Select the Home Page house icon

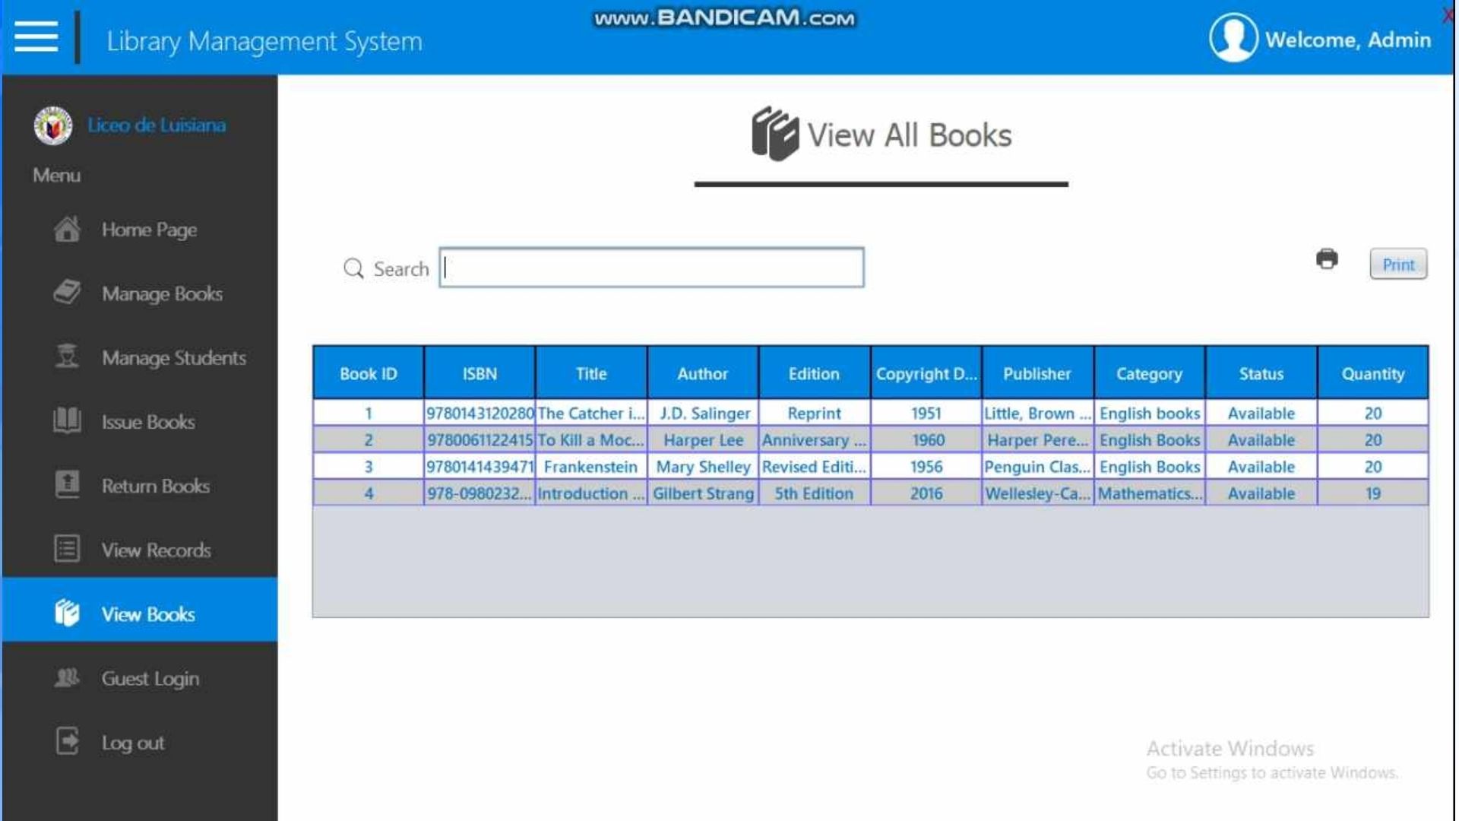click(67, 229)
